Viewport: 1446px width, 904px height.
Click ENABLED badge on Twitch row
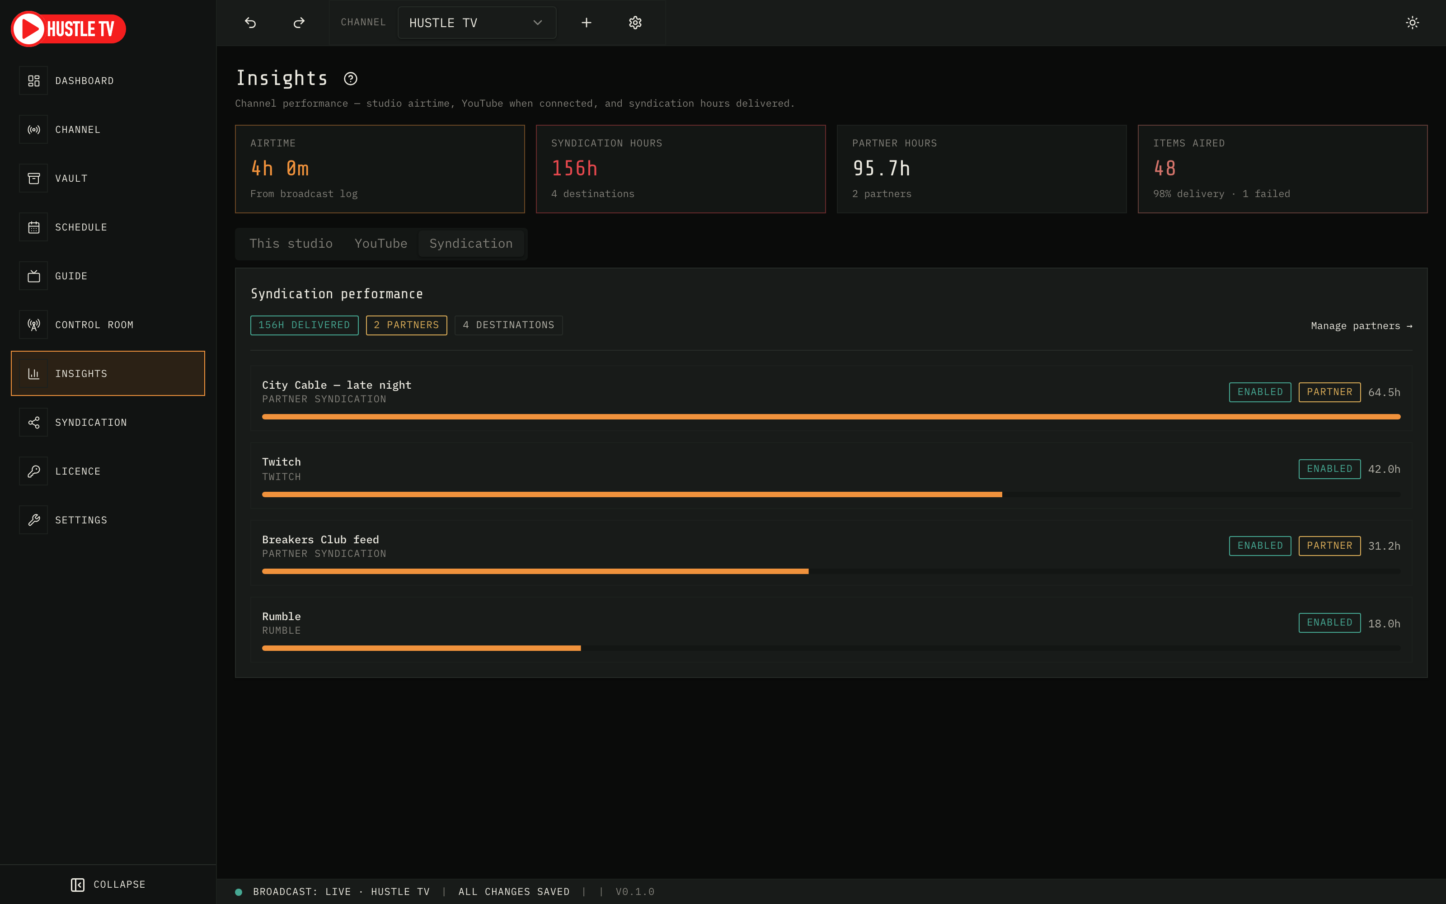coord(1329,469)
